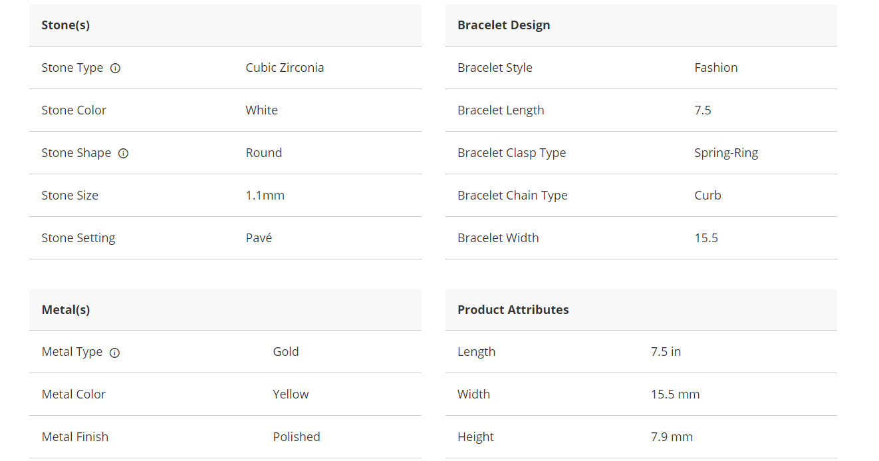879x461 pixels.
Task: Click the 1.1mm stone size value
Action: pyautogui.click(x=265, y=195)
